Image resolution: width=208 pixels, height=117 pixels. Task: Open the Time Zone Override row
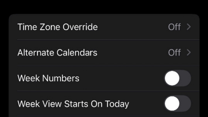tap(104, 27)
